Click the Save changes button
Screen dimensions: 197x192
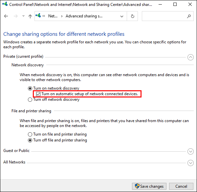(149, 186)
